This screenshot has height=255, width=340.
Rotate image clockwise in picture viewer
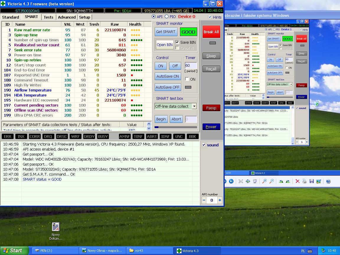[x=281, y=181]
